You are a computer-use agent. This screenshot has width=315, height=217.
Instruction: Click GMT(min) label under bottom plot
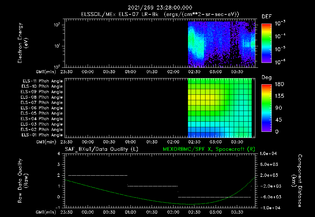[x=46, y=212]
